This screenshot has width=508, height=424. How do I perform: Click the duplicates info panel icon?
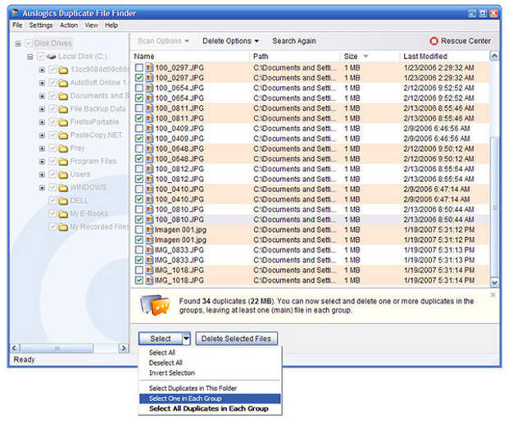pyautogui.click(x=155, y=305)
